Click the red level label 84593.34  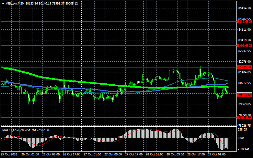coord(245,22)
